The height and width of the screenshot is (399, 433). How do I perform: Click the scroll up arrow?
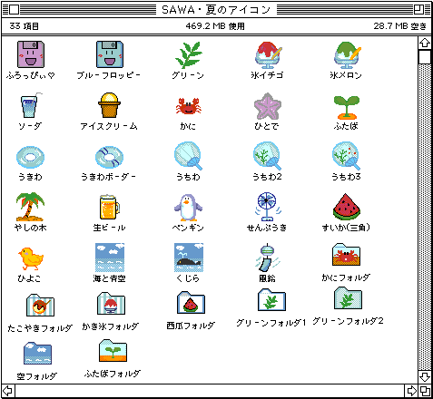pos(425,43)
